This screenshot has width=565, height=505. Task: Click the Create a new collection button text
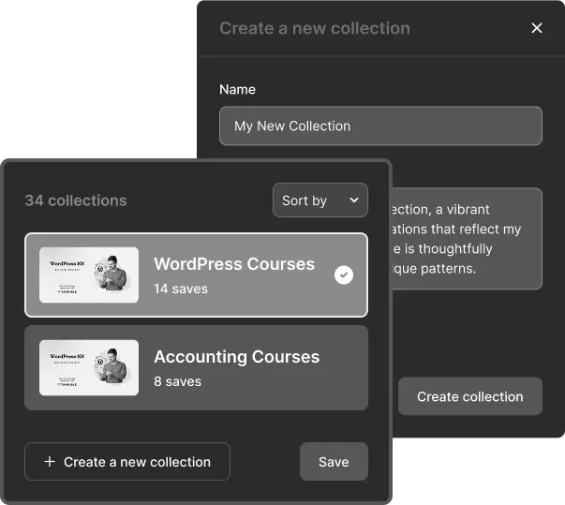tap(137, 462)
